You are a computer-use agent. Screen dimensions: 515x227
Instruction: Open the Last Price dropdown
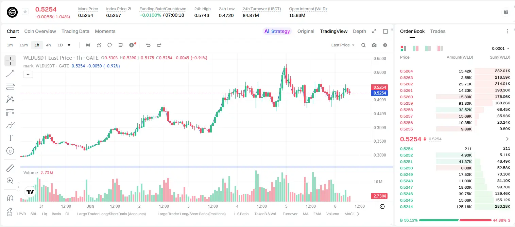click(x=343, y=45)
